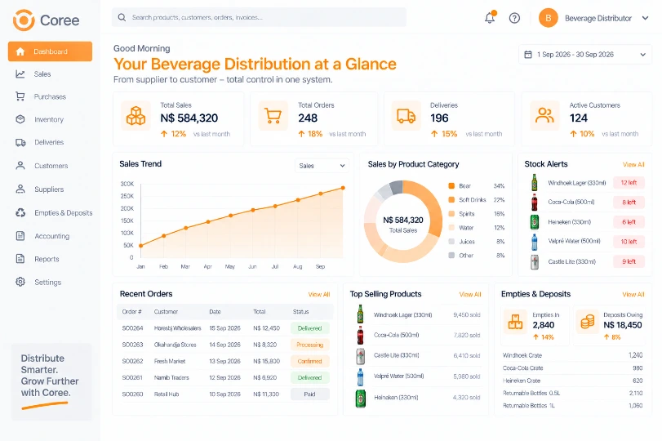Click the search magnifier icon
This screenshot has width=662, height=441.
[x=122, y=17]
